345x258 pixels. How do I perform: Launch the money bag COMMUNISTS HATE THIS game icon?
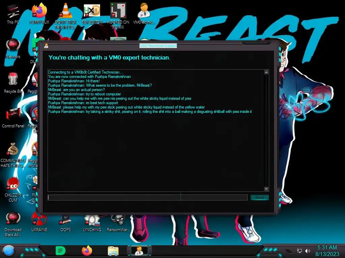pyautogui.click(x=13, y=155)
